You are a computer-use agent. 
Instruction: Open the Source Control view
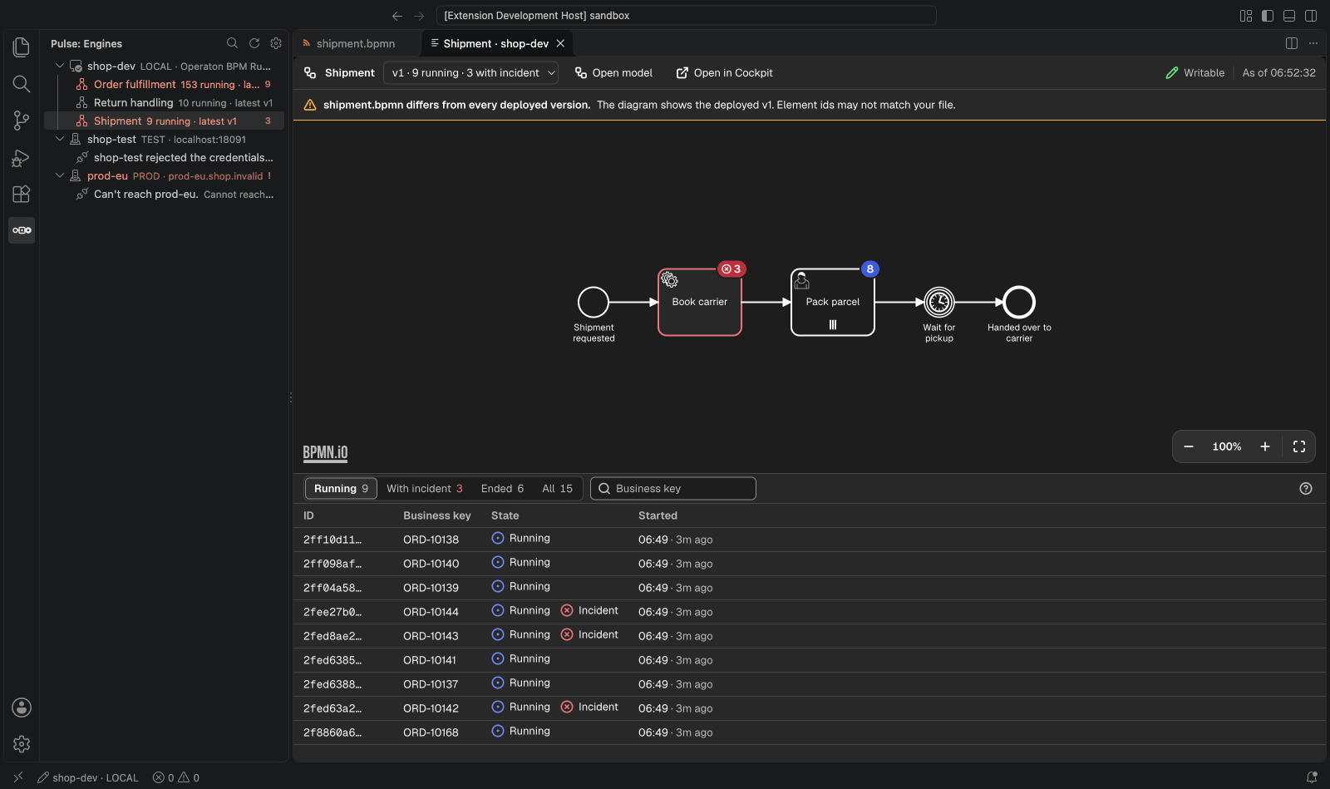[22, 121]
